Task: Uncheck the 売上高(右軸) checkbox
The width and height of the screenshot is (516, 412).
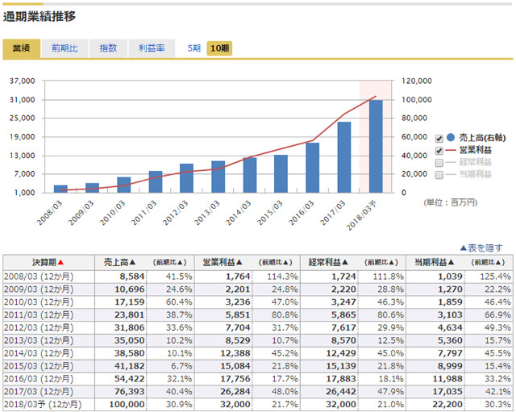Action: (x=439, y=138)
